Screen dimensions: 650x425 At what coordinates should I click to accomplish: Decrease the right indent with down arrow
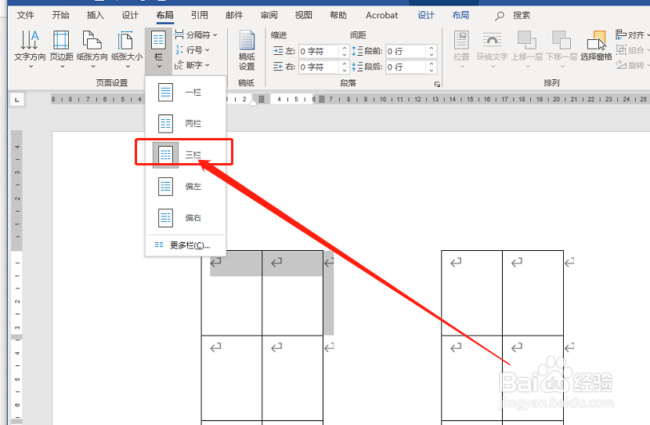pyautogui.click(x=344, y=70)
